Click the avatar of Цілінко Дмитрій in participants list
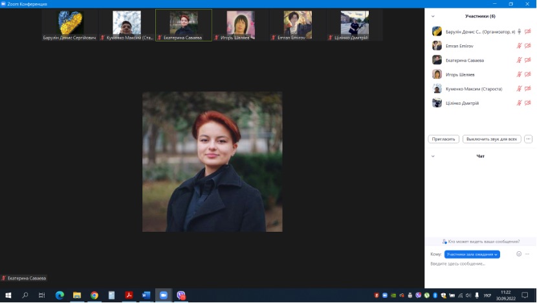 (437, 103)
